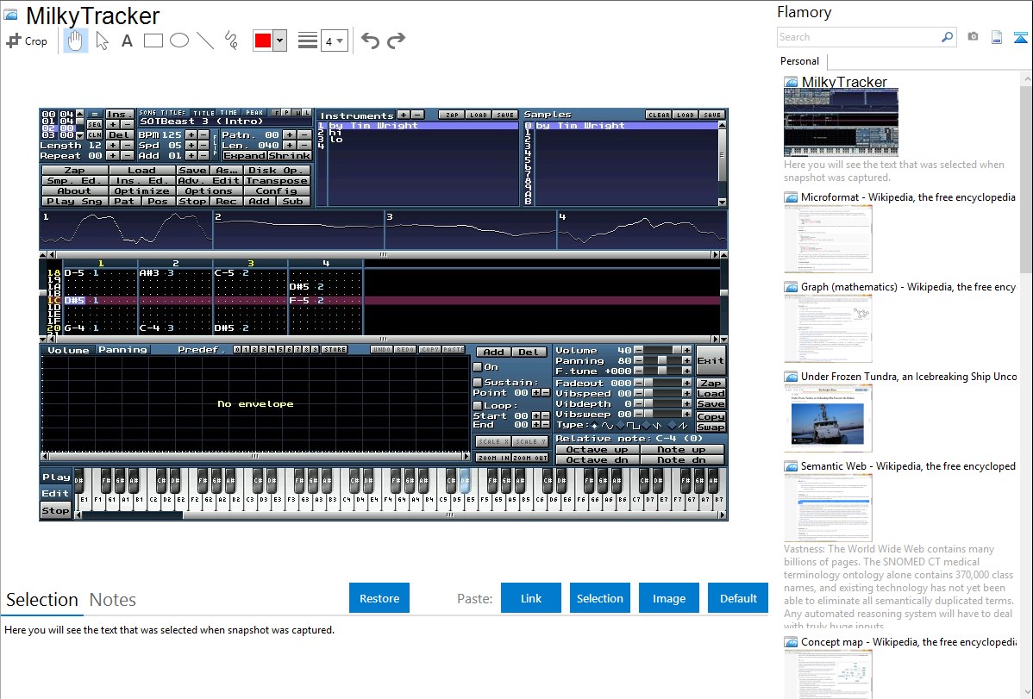Open the line width dropdown showing 4
The height and width of the screenshot is (699, 1033).
click(x=334, y=41)
